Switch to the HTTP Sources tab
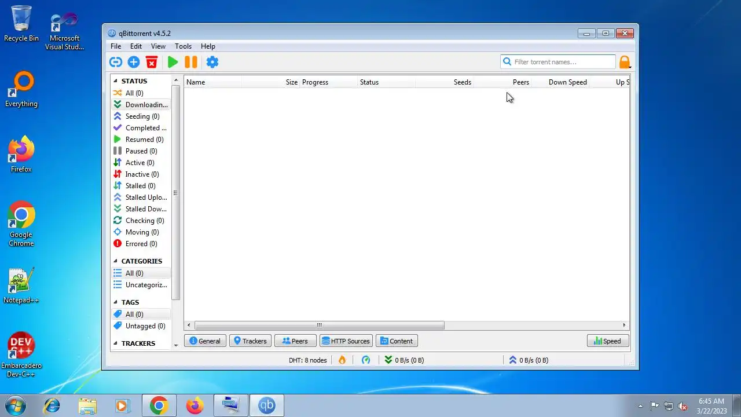The width and height of the screenshot is (741, 417). tap(346, 341)
